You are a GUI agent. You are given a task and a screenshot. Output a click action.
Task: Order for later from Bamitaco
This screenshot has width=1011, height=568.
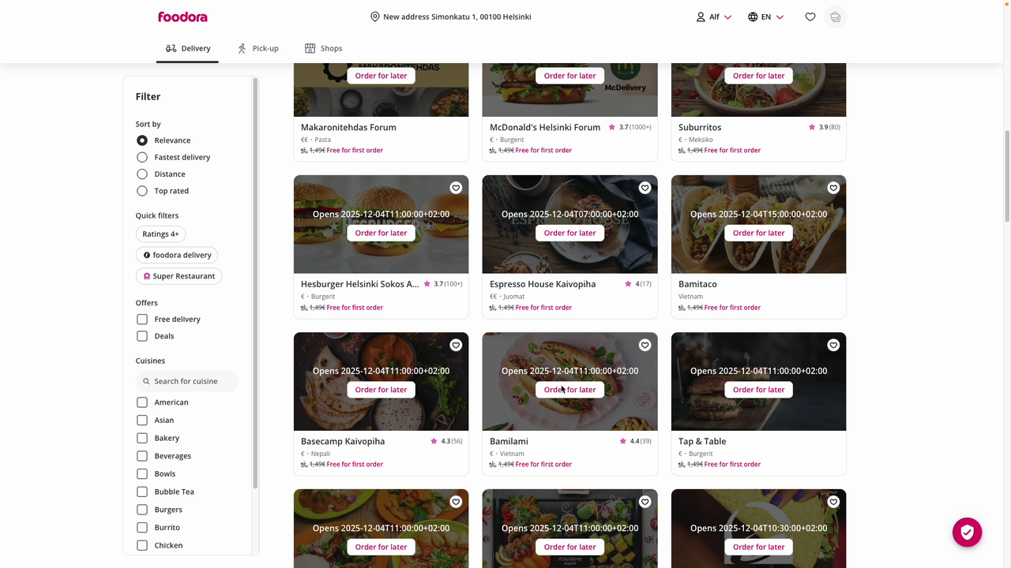tap(758, 233)
